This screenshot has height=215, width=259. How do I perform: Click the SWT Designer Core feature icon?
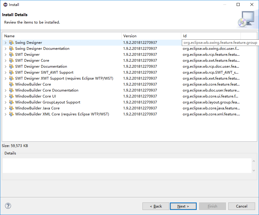[11, 61]
